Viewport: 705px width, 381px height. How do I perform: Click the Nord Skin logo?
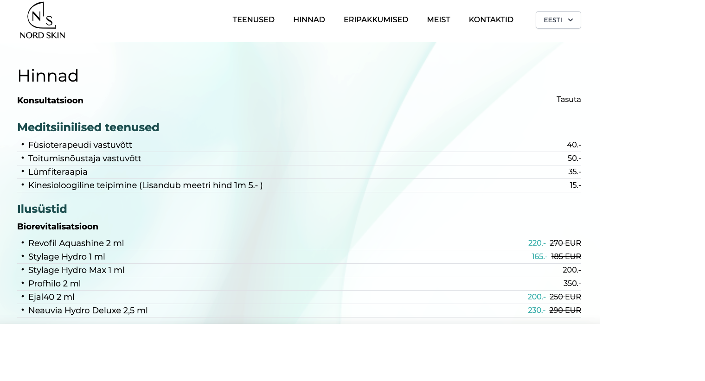(x=42, y=20)
